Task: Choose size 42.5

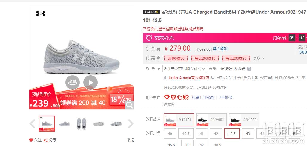Action: 232,134
